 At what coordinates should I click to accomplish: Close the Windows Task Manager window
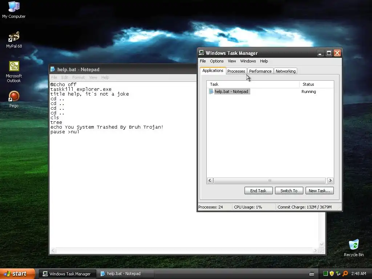tap(337, 53)
